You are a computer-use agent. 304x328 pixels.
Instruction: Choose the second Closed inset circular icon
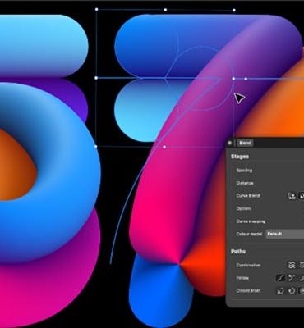coord(292,291)
